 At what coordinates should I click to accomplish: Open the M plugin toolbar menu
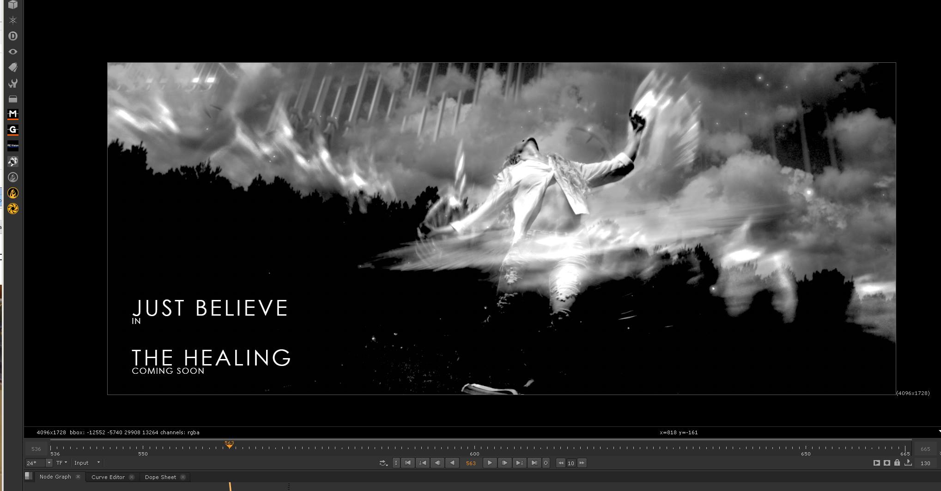pos(13,114)
